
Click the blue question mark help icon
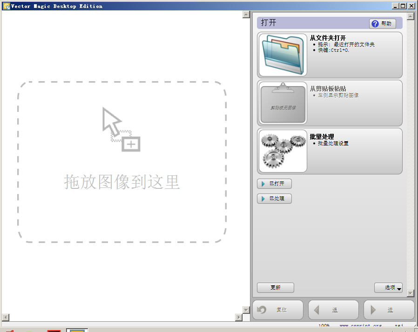(x=375, y=24)
